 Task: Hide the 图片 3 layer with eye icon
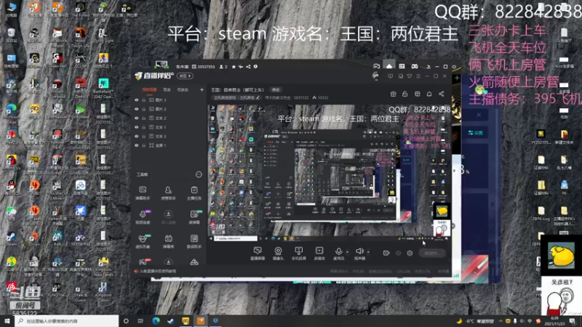point(137,100)
